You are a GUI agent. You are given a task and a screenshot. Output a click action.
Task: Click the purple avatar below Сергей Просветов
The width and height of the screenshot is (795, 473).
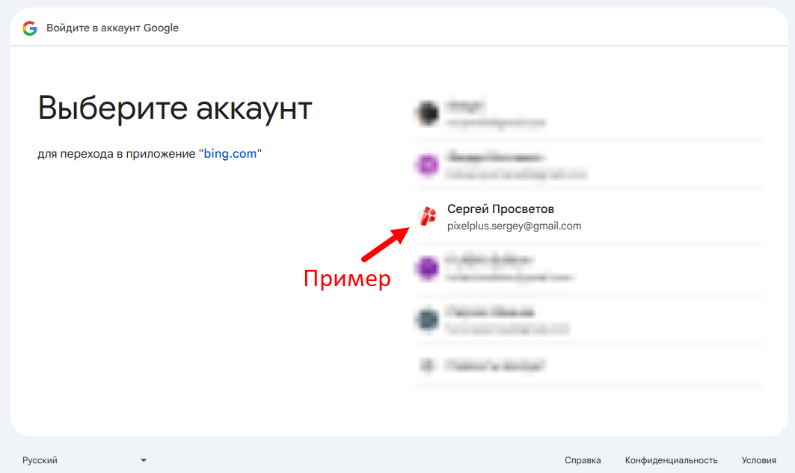tap(428, 268)
